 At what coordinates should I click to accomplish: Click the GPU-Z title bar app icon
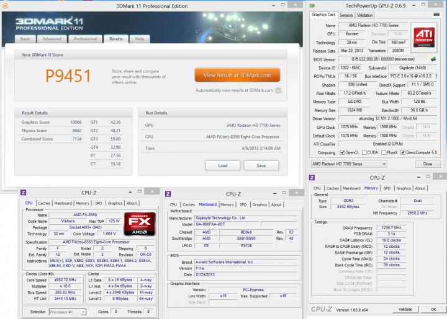(x=312, y=6)
